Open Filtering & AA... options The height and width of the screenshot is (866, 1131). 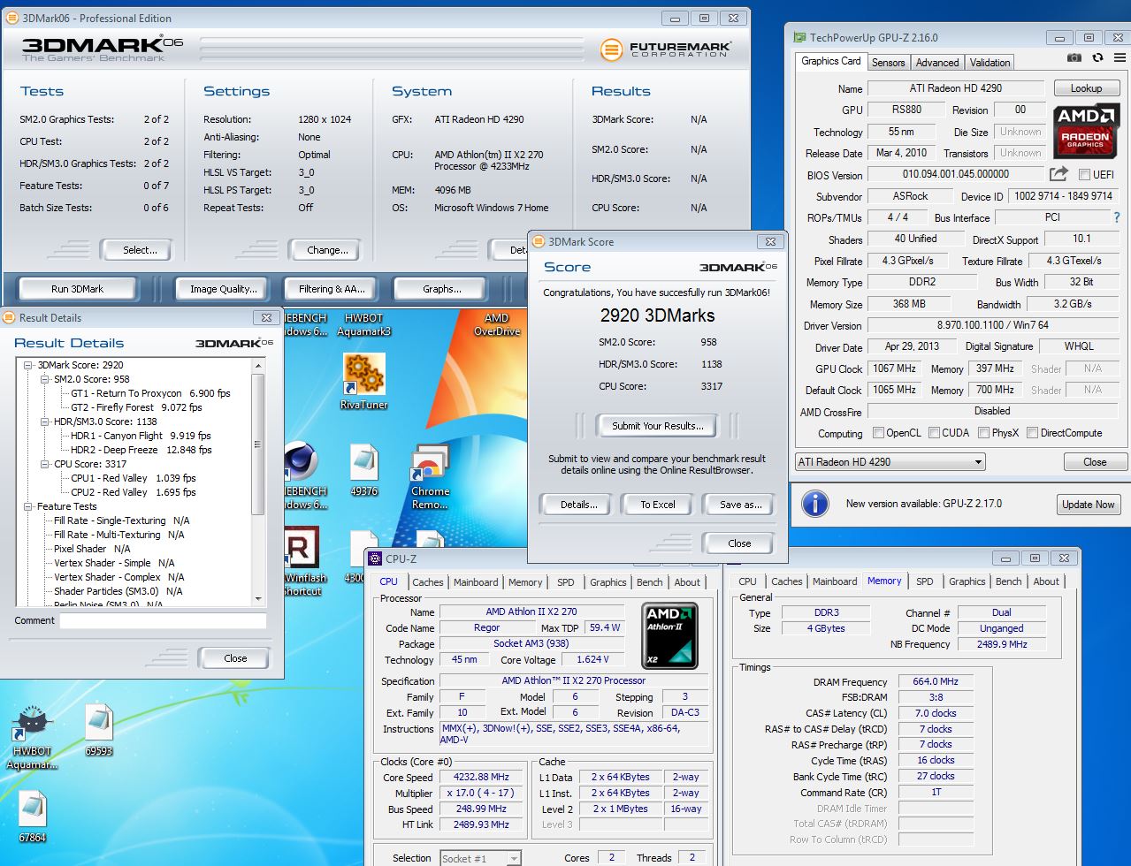click(332, 289)
